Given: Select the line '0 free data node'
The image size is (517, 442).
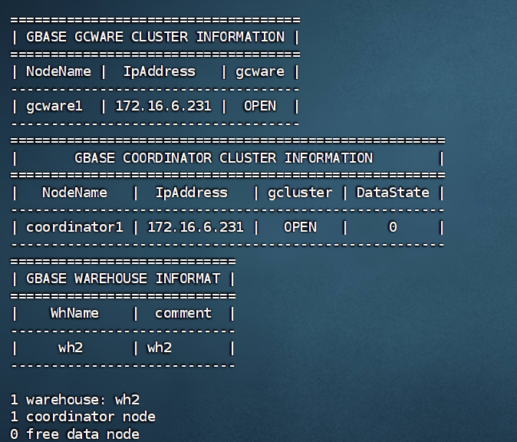Looking at the screenshot, I should tap(75, 434).
